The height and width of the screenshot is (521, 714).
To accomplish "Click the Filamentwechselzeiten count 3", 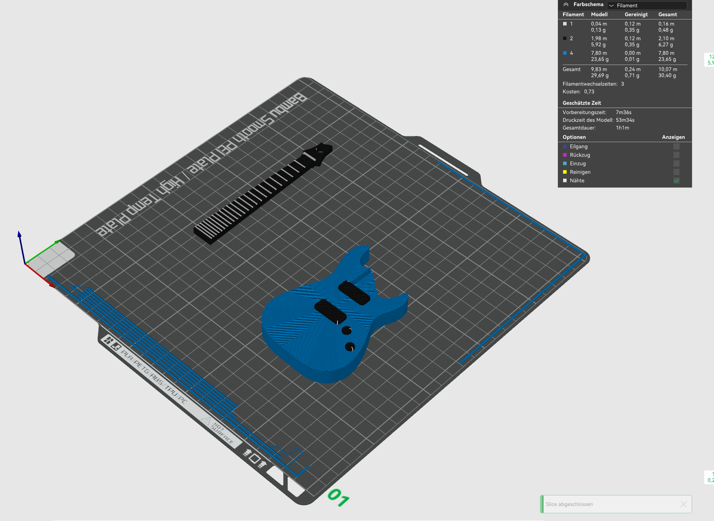I will coord(622,84).
